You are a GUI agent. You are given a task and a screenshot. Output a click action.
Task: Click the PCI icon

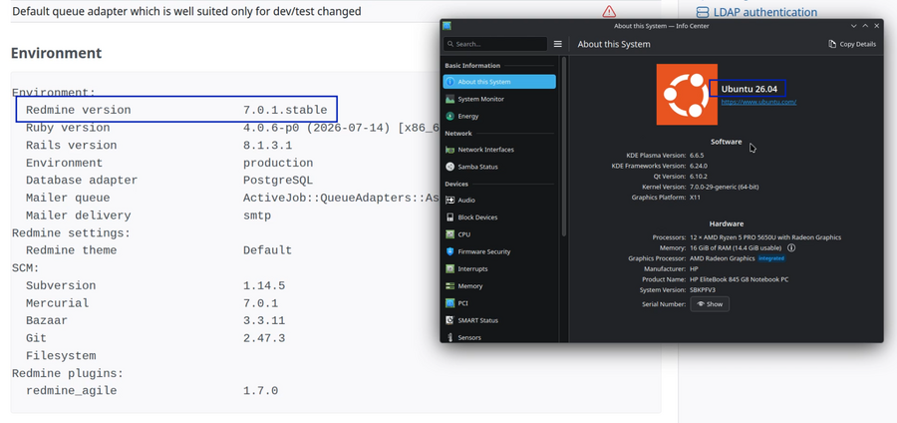[x=450, y=303]
